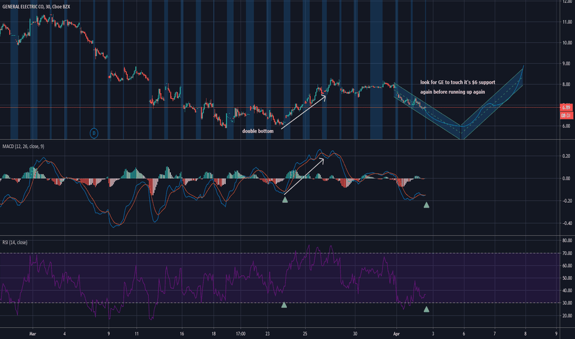Click the dividend D marker icon

pos(94,133)
